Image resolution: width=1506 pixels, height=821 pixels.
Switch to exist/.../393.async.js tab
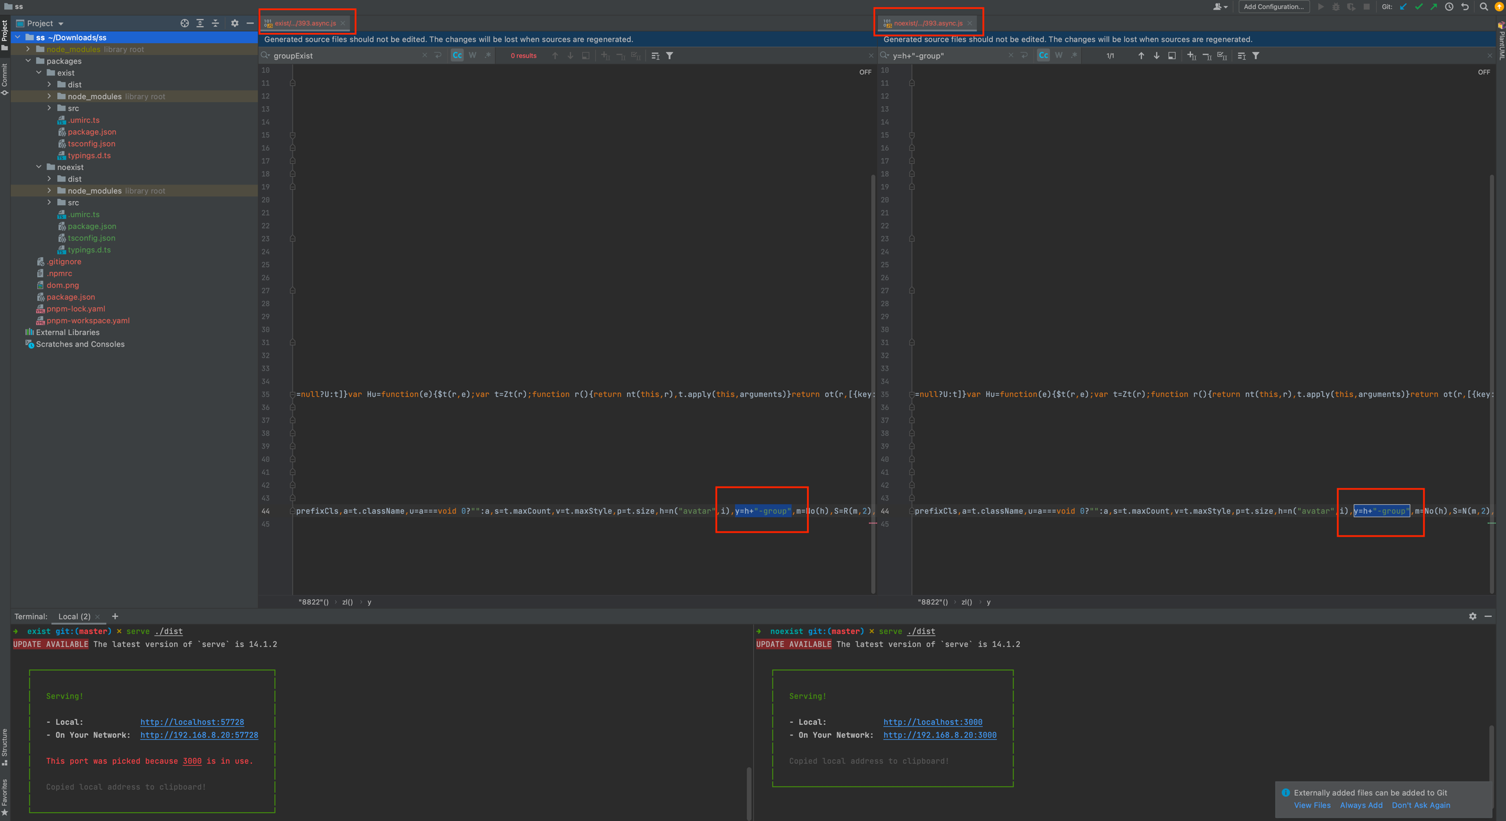click(305, 23)
